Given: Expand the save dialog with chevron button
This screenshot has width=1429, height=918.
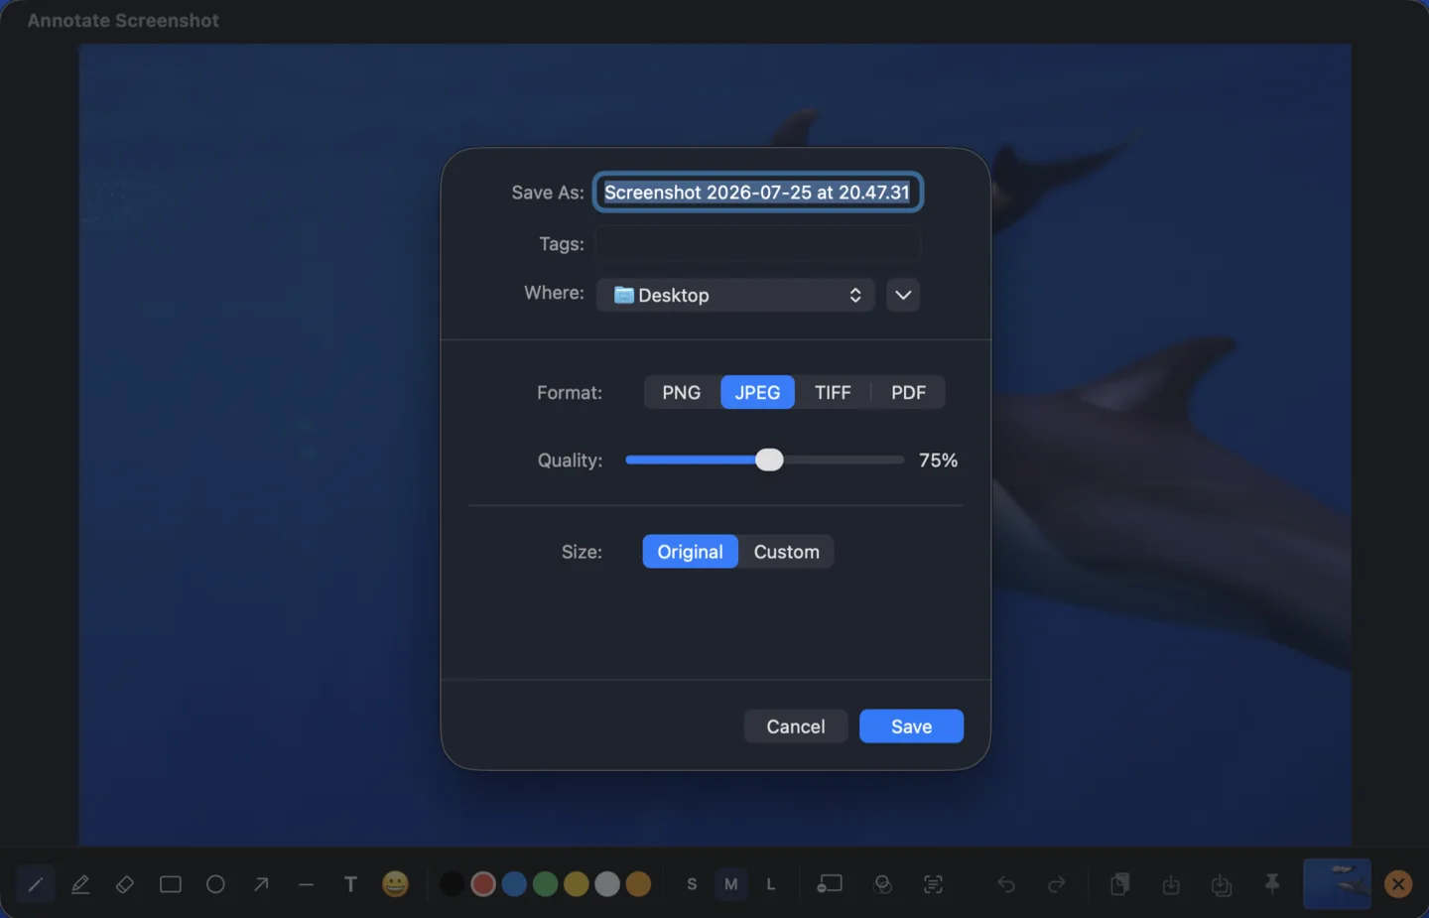Looking at the screenshot, I should [903, 295].
